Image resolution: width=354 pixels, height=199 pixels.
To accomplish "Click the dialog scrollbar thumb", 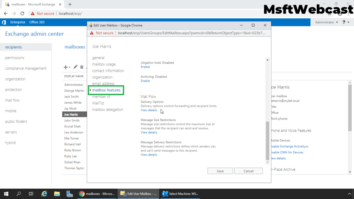I will 268,140.
